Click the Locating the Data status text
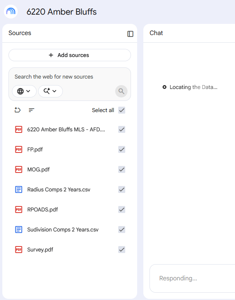This screenshot has height=300, width=235. pyautogui.click(x=193, y=87)
